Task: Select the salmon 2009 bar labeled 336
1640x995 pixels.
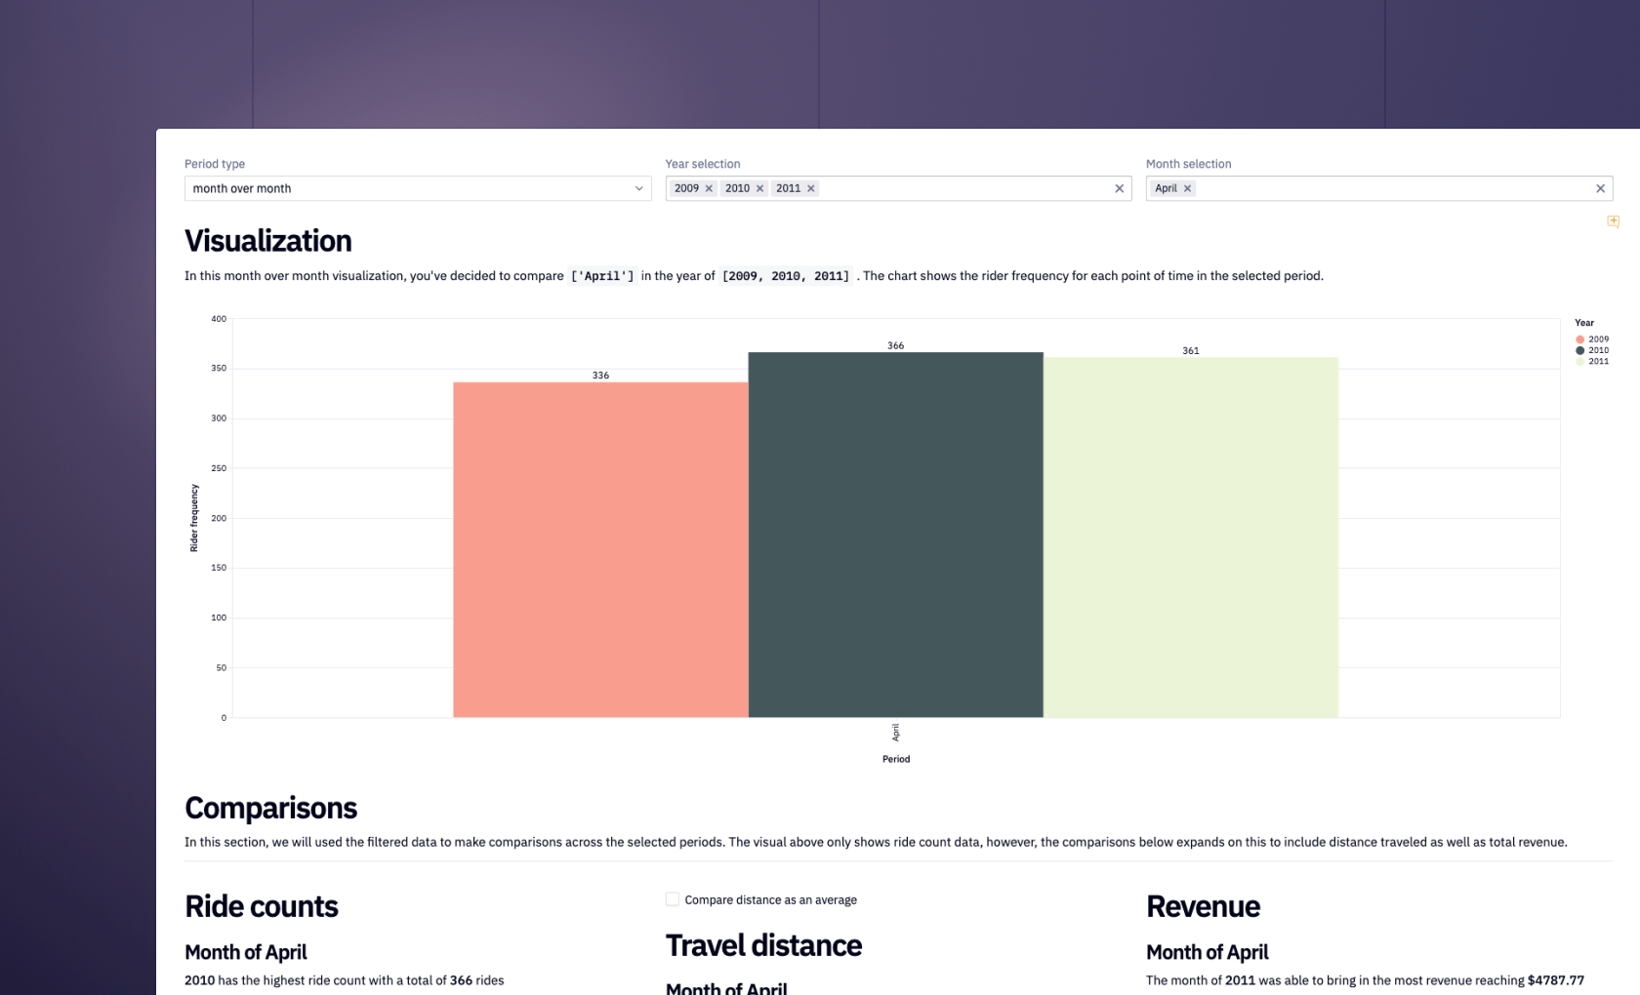Action: (x=599, y=546)
